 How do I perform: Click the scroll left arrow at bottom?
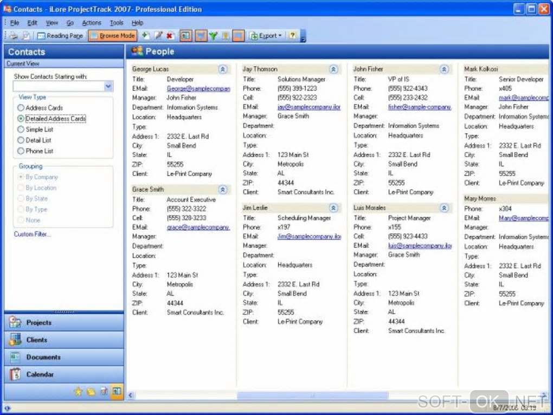(131, 395)
